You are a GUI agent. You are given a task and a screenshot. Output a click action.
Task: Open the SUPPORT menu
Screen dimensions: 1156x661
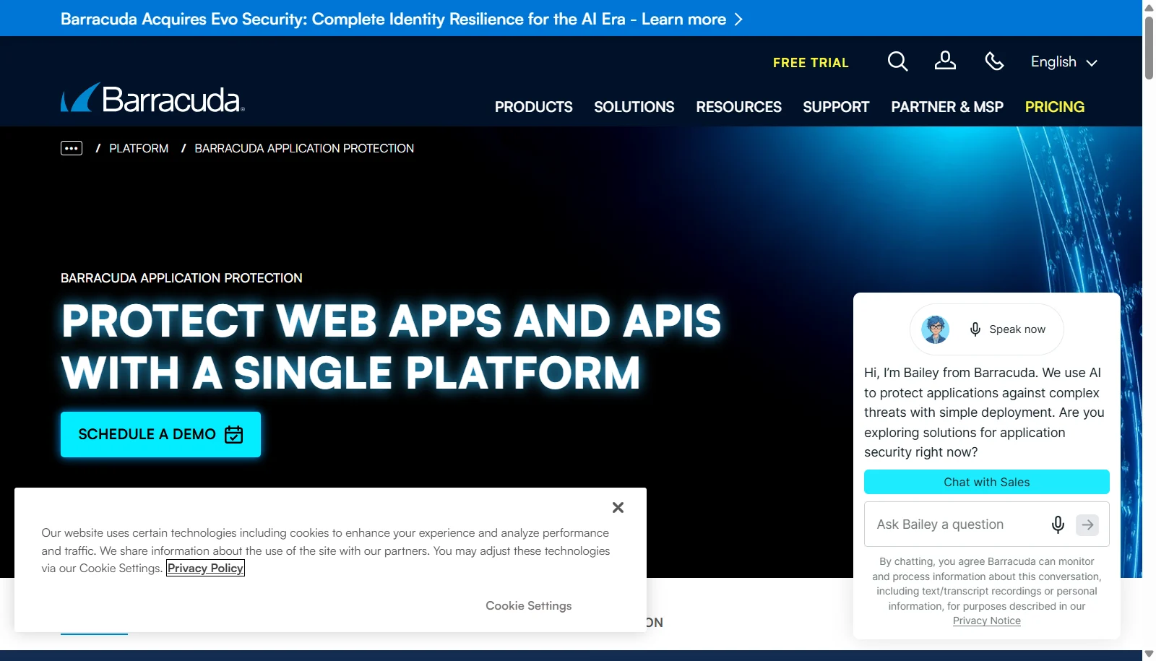pyautogui.click(x=836, y=107)
